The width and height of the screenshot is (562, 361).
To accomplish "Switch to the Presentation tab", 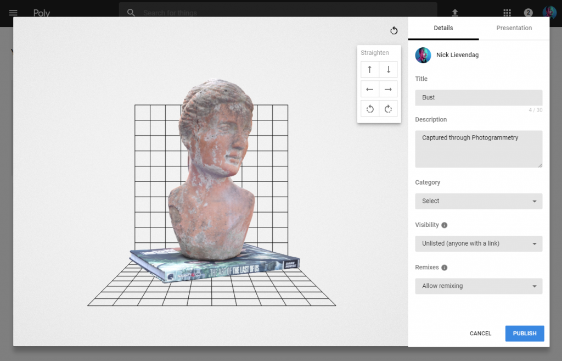I will [x=514, y=28].
